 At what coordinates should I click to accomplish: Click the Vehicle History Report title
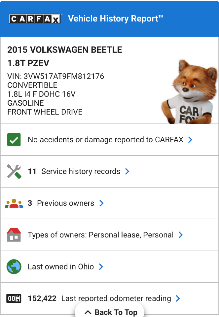click(116, 19)
